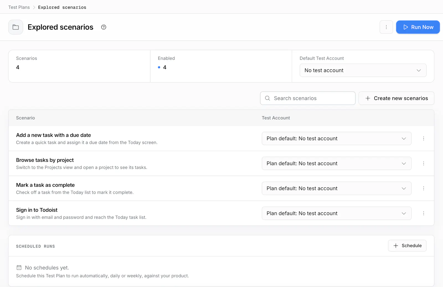Click the SCHEDULED RUNS heading
This screenshot has height=287, width=443.
(x=35, y=246)
